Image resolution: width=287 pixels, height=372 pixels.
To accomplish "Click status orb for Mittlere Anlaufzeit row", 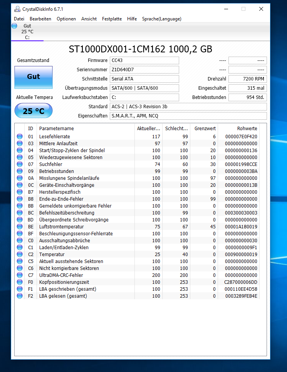I will pos(20,143).
